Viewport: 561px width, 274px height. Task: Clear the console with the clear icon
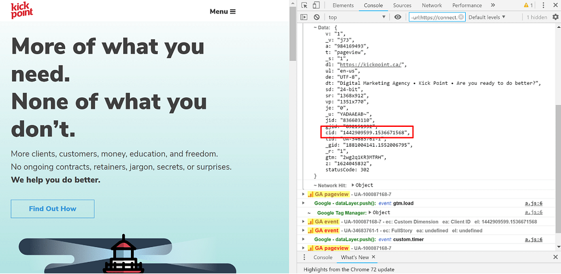click(x=317, y=17)
